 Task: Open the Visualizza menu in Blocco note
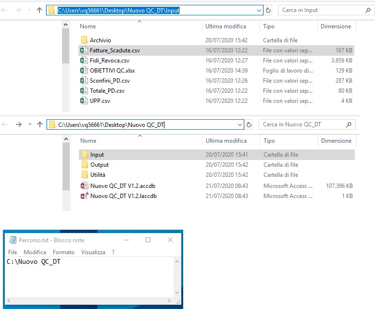(x=93, y=252)
